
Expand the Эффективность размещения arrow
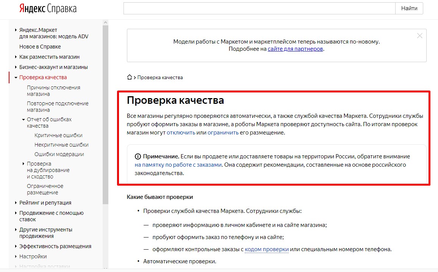(x=16, y=246)
